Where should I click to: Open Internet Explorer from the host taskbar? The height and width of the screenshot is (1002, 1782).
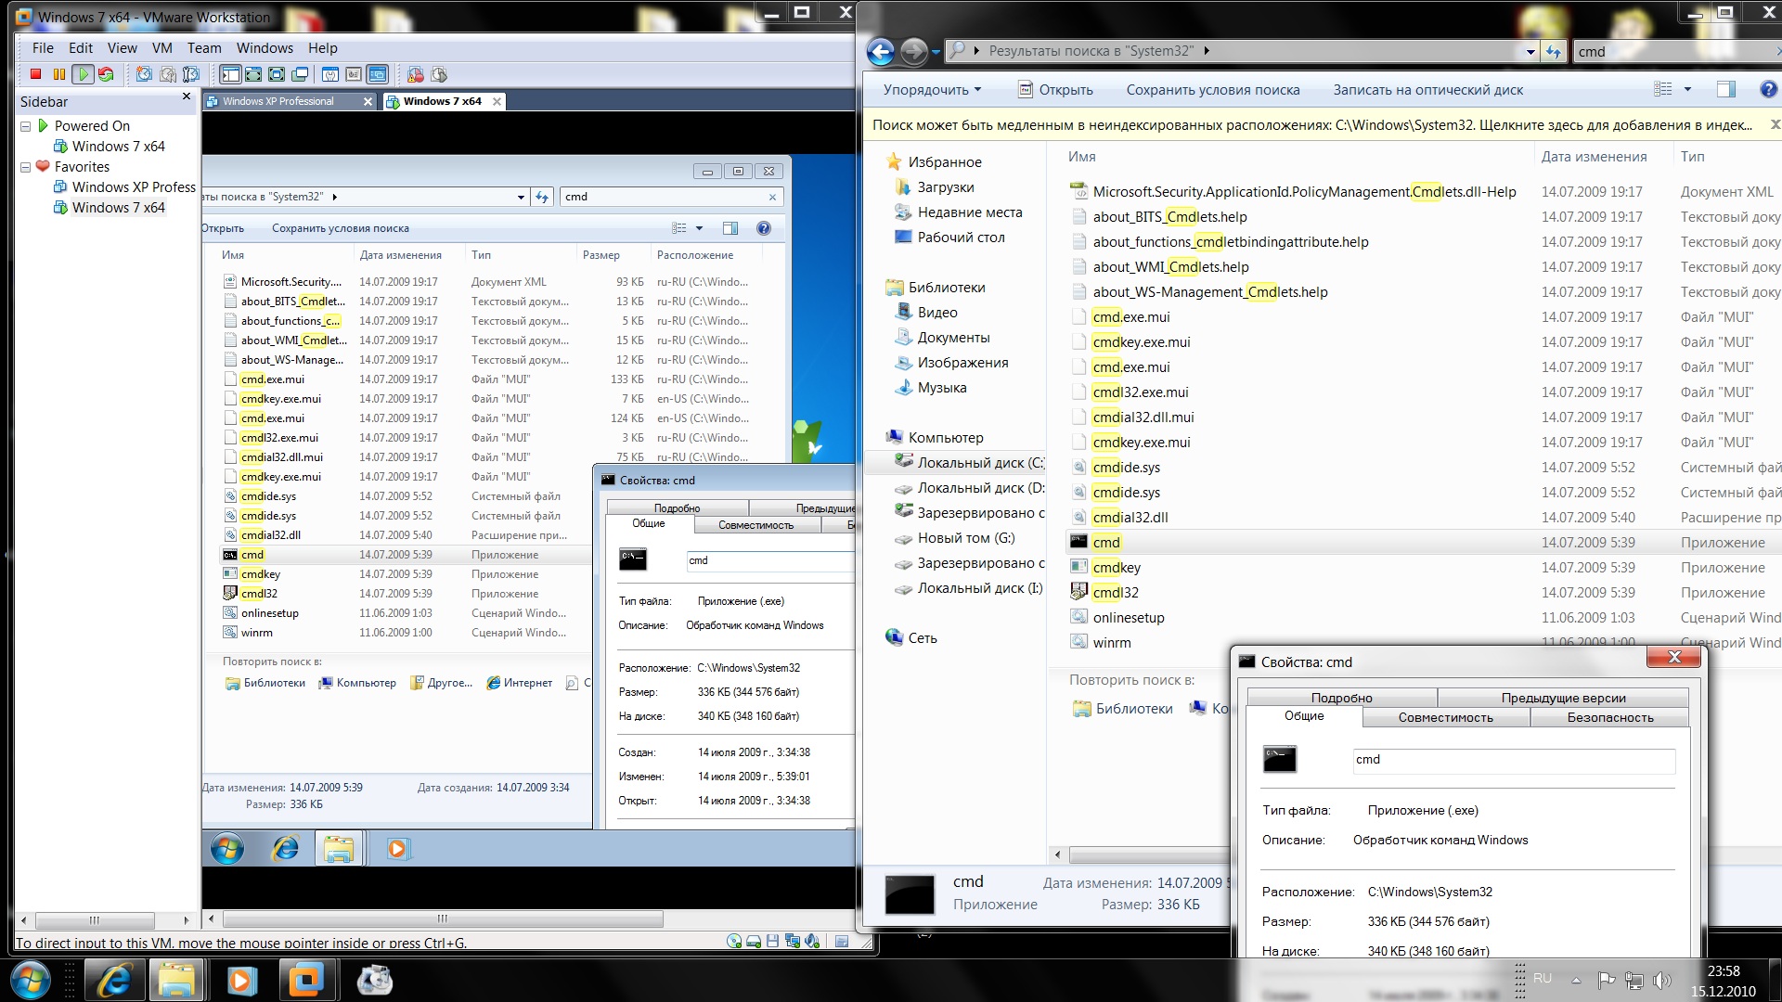click(115, 980)
